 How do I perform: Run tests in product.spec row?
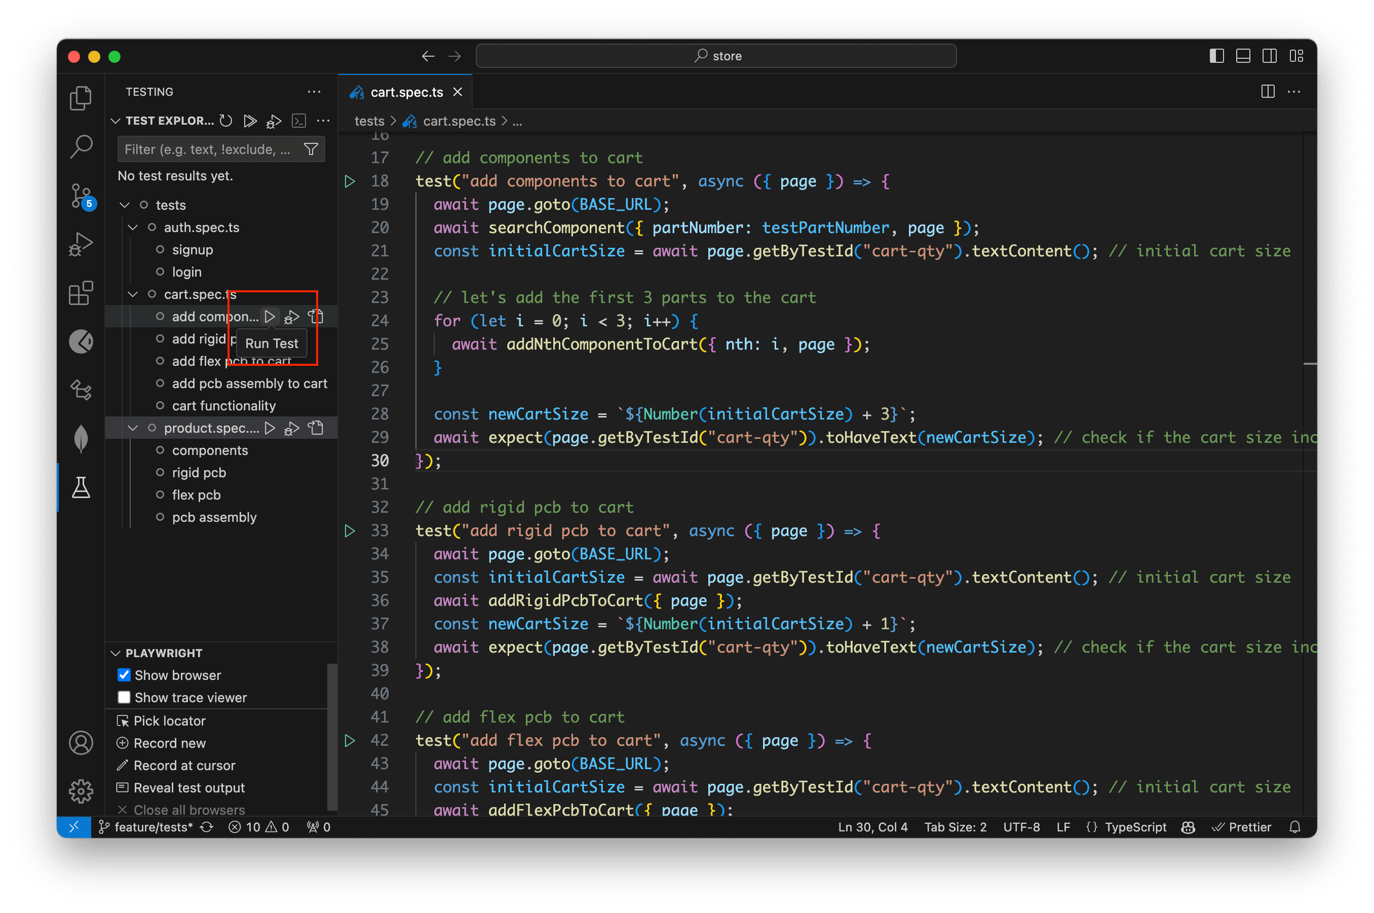[x=270, y=428]
